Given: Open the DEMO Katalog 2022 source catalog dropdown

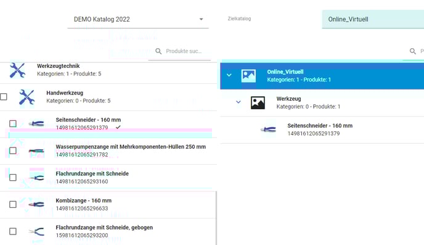Looking at the screenshot, I should click(x=138, y=19).
